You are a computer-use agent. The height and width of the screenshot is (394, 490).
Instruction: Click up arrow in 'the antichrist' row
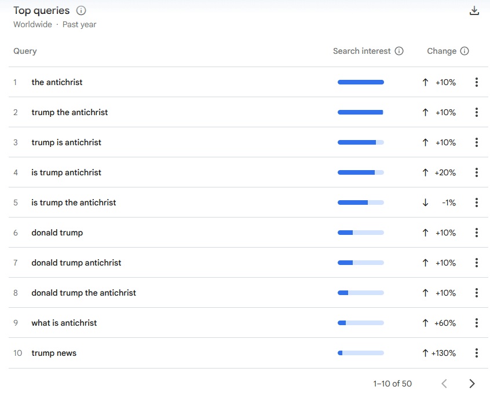(425, 82)
